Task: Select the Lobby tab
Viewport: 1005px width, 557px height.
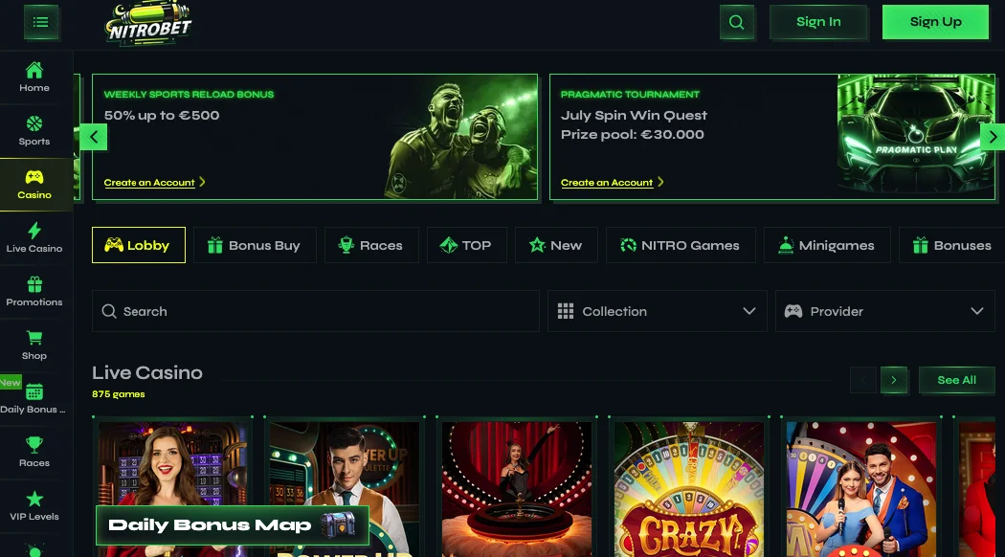Action: click(139, 245)
